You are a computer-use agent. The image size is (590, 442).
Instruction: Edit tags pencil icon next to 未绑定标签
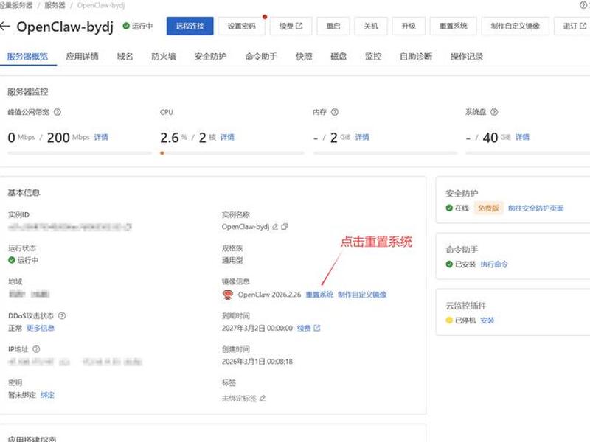coord(263,399)
